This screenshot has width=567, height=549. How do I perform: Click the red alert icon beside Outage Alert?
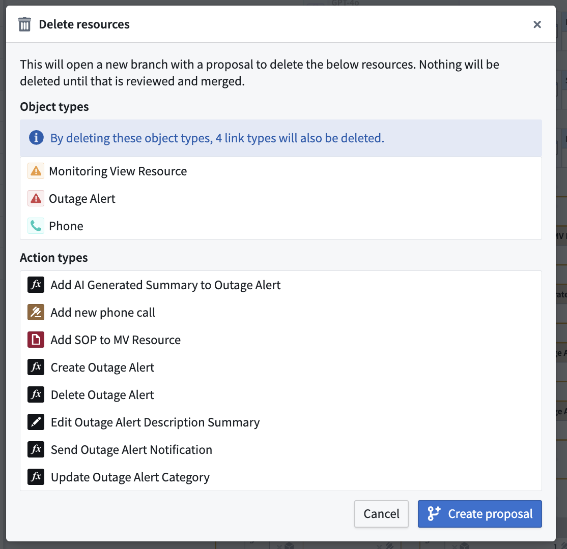coord(35,198)
